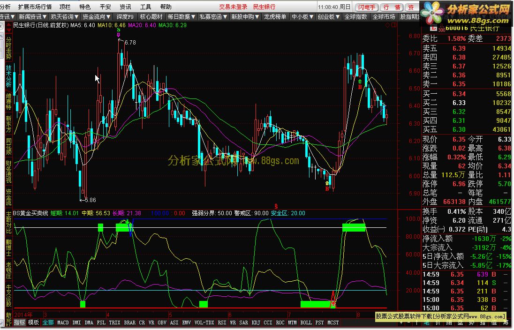This screenshot has width=514, height=330.
Task: Open the 工具 menu
Action: coord(145,7)
